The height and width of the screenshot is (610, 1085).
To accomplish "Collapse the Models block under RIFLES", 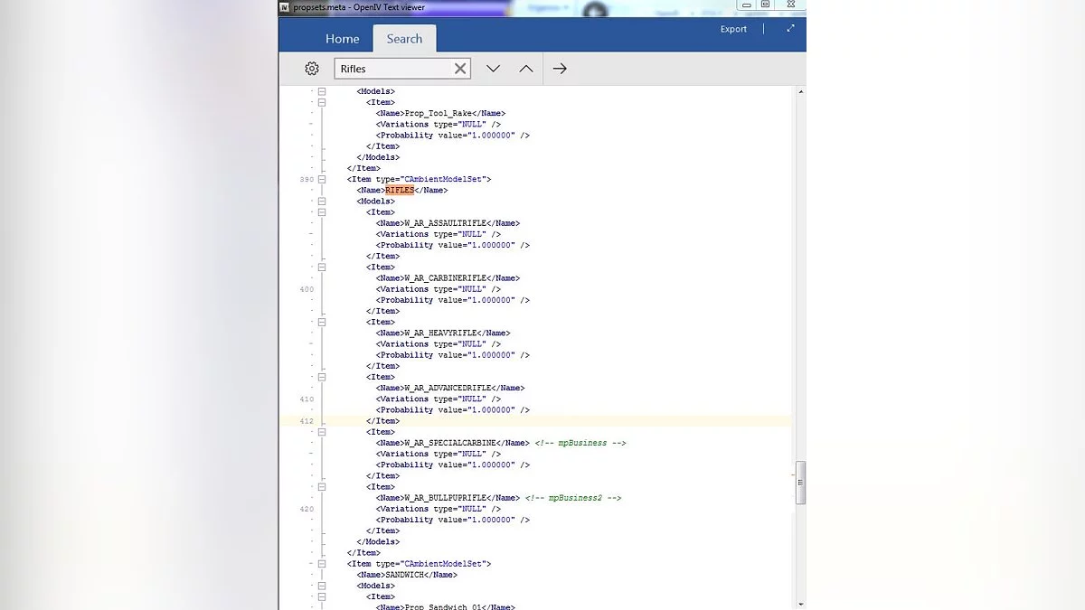I will 321,202.
